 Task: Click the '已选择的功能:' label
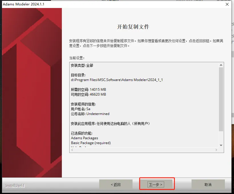(x=82, y=133)
